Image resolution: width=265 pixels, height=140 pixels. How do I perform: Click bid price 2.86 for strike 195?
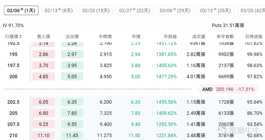(x=44, y=54)
